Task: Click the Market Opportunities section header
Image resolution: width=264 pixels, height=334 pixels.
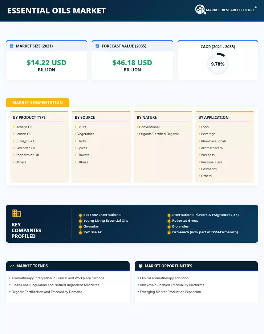Action: point(196,266)
